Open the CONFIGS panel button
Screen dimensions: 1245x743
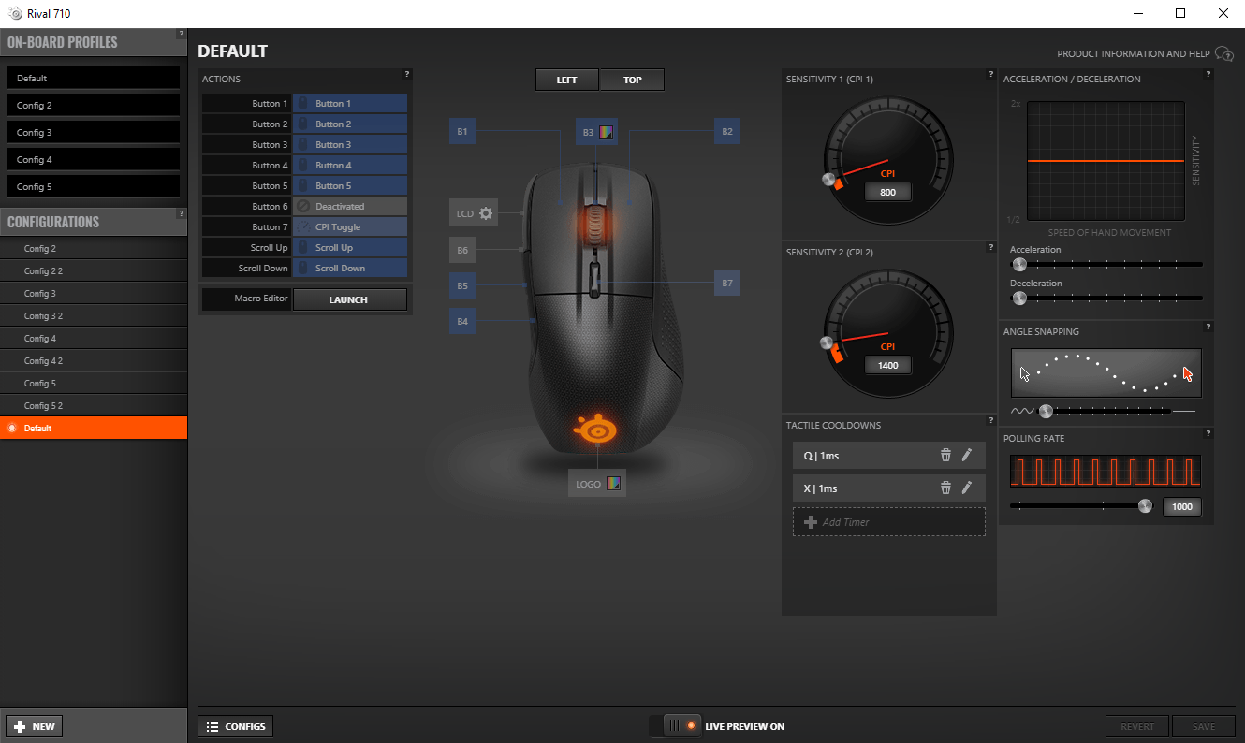pyautogui.click(x=235, y=726)
